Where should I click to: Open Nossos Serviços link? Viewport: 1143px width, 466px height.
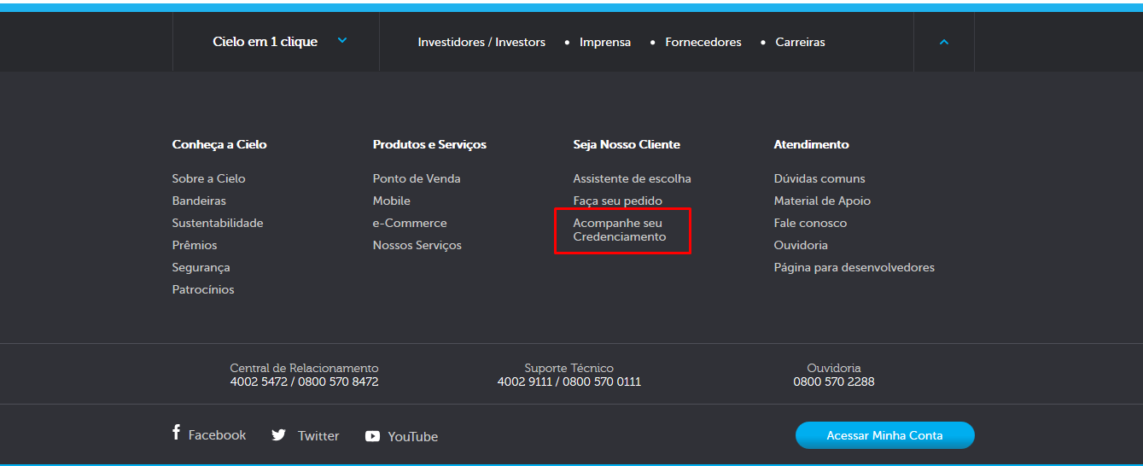[417, 245]
